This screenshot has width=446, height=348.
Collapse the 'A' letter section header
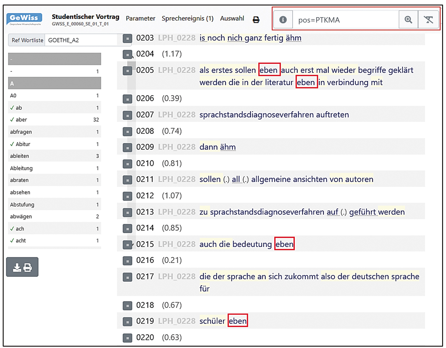54,84
